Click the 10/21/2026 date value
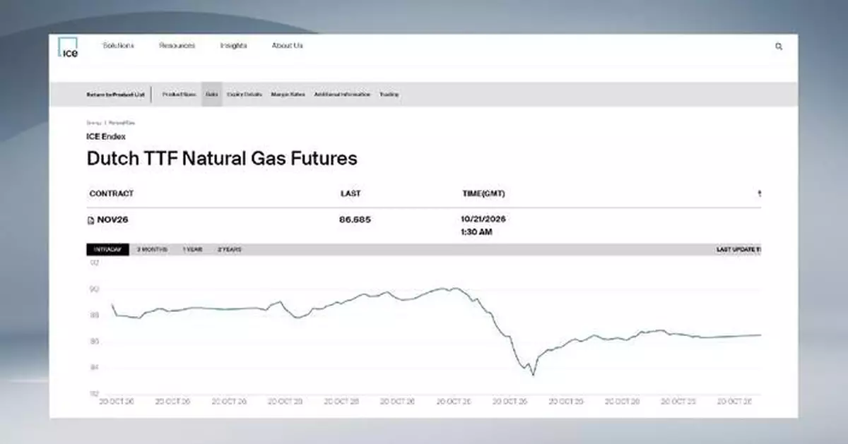Screen dimensions: 848x444 tap(484, 219)
